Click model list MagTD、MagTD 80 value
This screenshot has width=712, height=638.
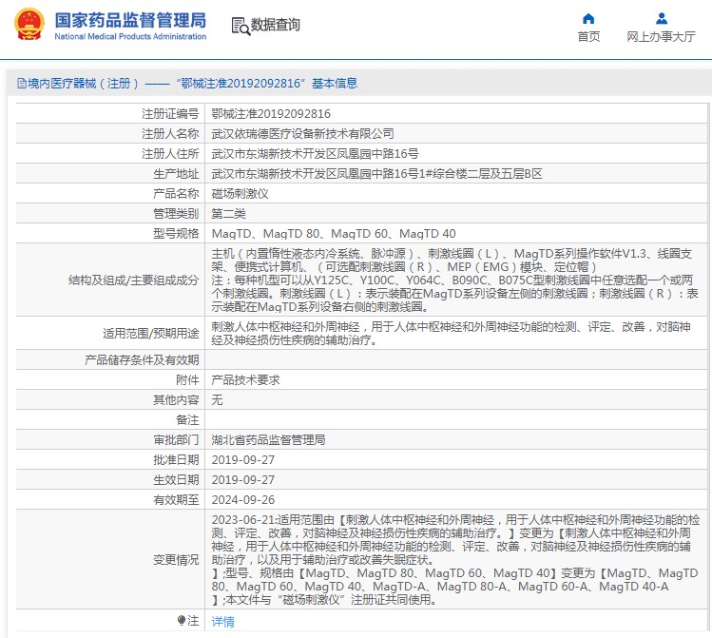click(x=334, y=233)
